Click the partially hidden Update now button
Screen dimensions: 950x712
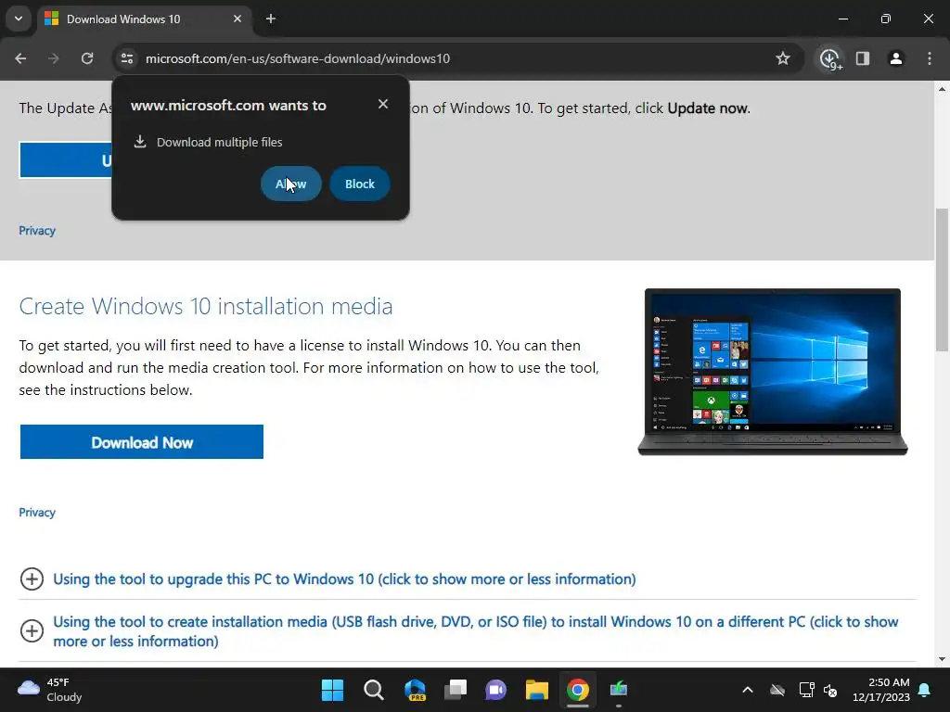click(x=66, y=159)
